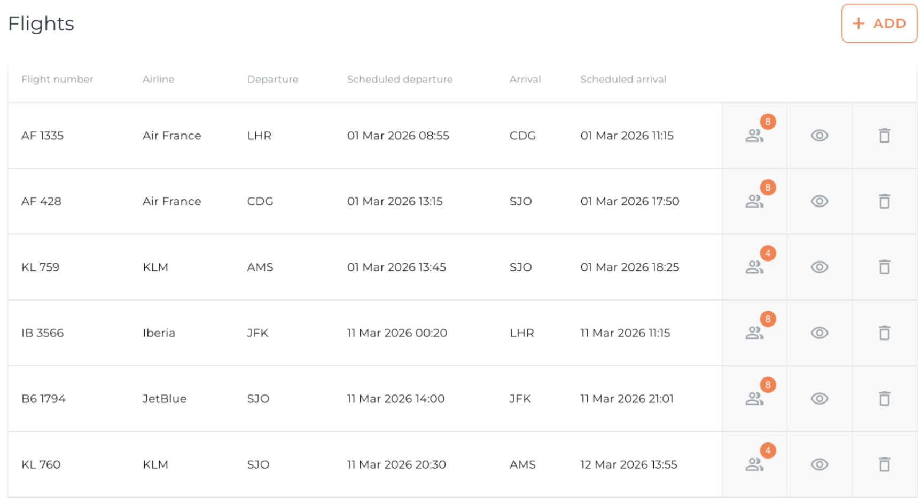
Task: Delete flight KL 760 with trash icon
Action: pyautogui.click(x=884, y=464)
